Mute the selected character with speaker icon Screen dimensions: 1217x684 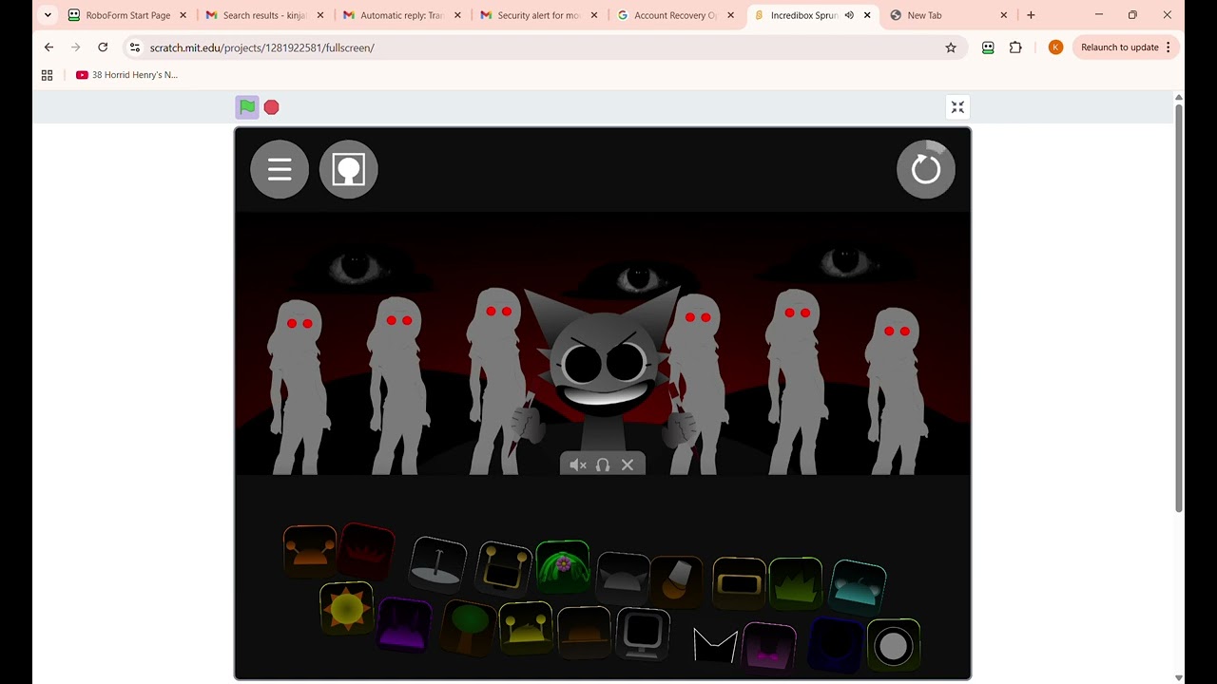click(578, 465)
